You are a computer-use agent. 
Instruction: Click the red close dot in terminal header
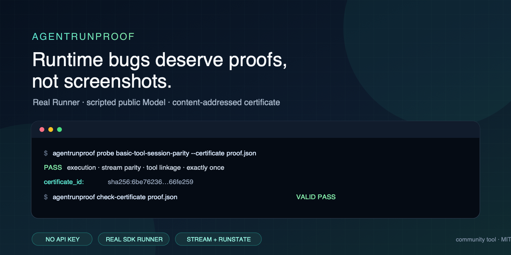pyautogui.click(x=42, y=129)
